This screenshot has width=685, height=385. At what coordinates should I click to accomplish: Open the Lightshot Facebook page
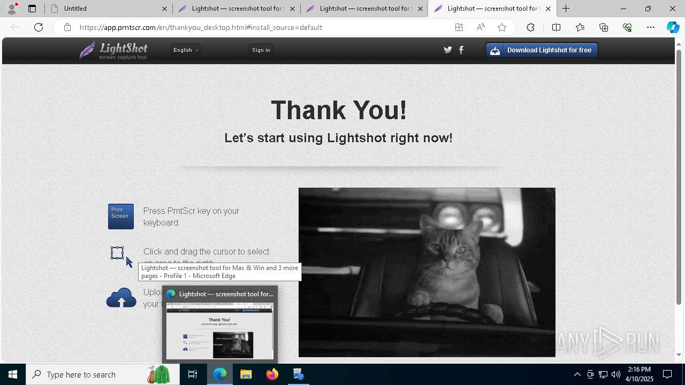pyautogui.click(x=461, y=50)
